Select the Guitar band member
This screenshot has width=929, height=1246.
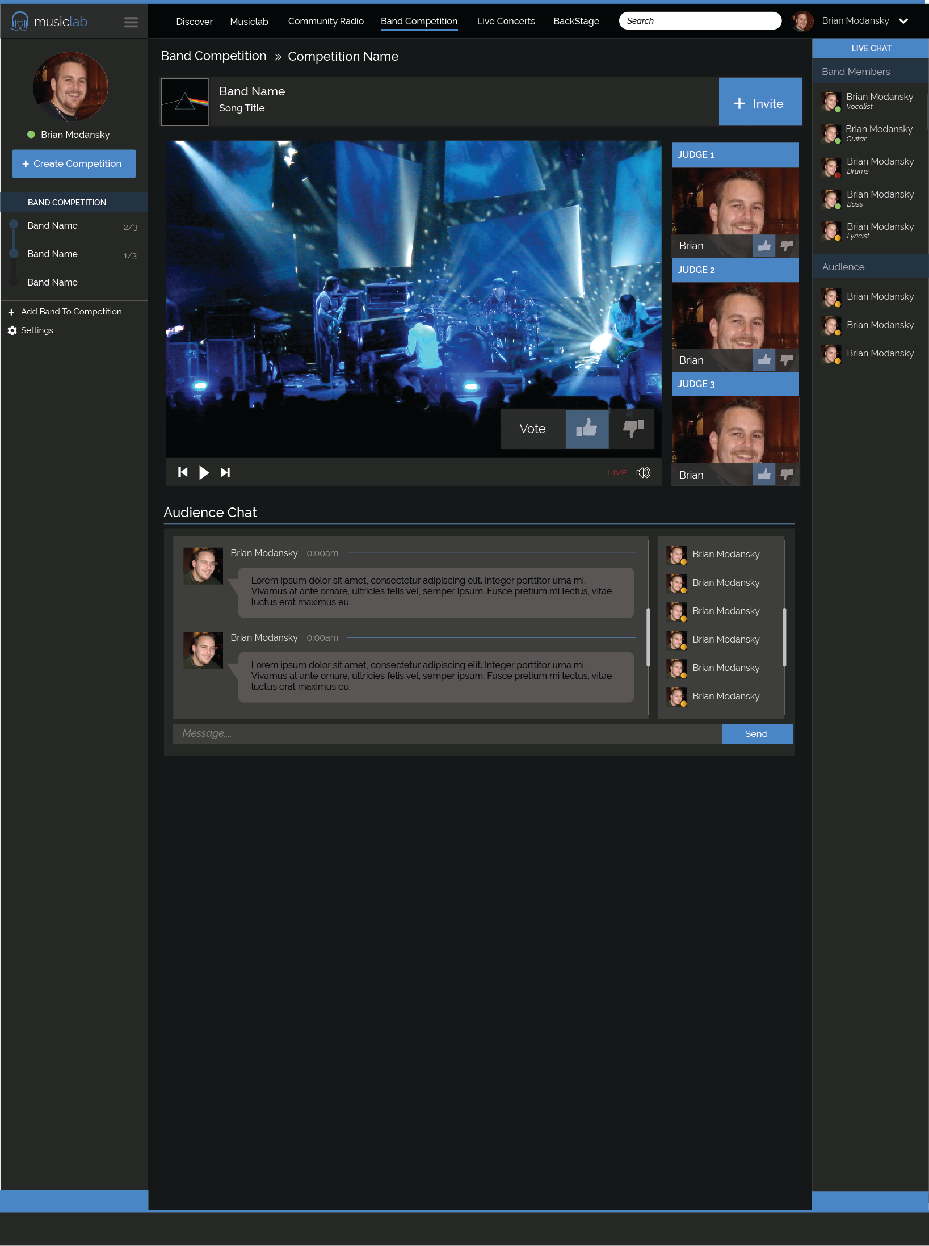click(868, 133)
